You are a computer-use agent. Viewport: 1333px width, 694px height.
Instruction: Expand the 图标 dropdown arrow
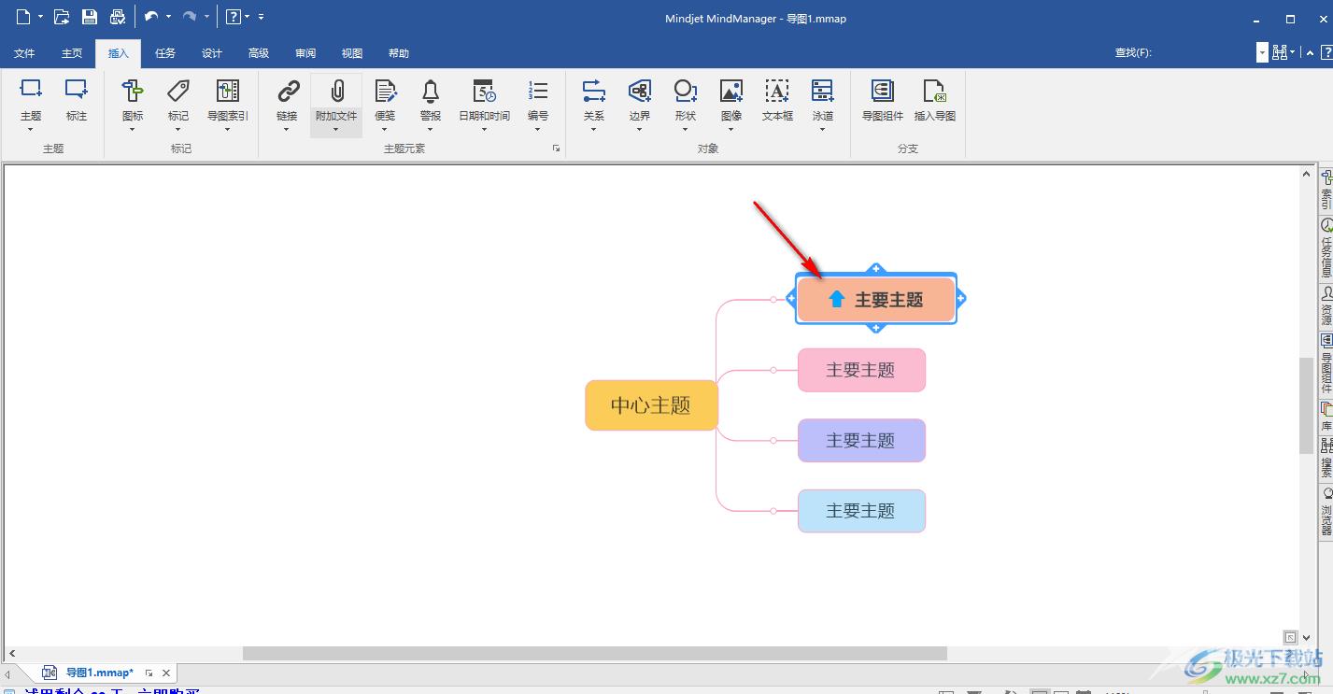pyautogui.click(x=133, y=129)
